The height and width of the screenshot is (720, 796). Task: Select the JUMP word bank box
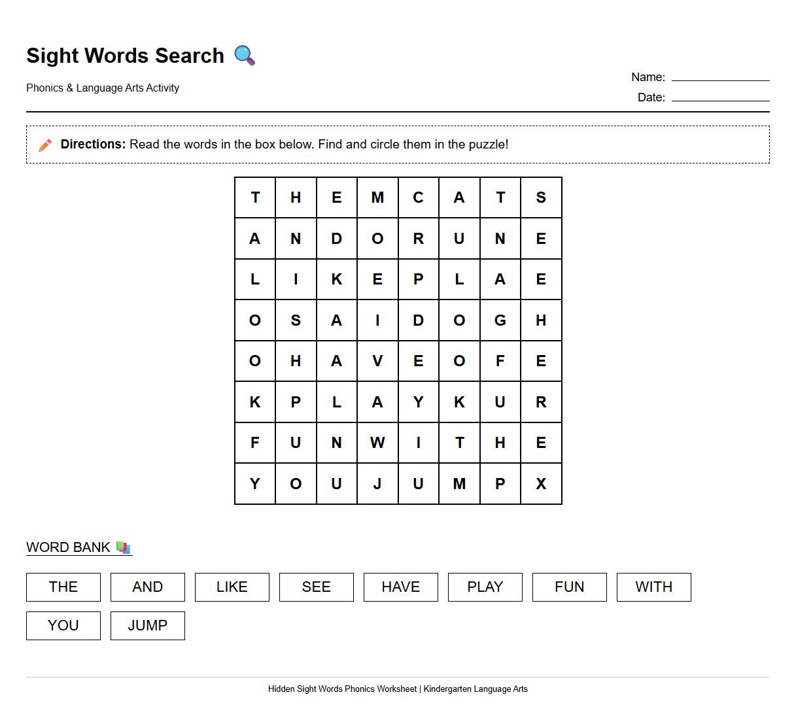coord(147,625)
